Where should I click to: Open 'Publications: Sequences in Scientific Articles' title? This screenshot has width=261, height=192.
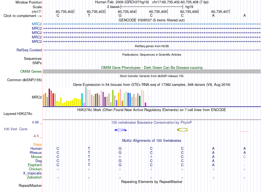click(x=152, y=55)
